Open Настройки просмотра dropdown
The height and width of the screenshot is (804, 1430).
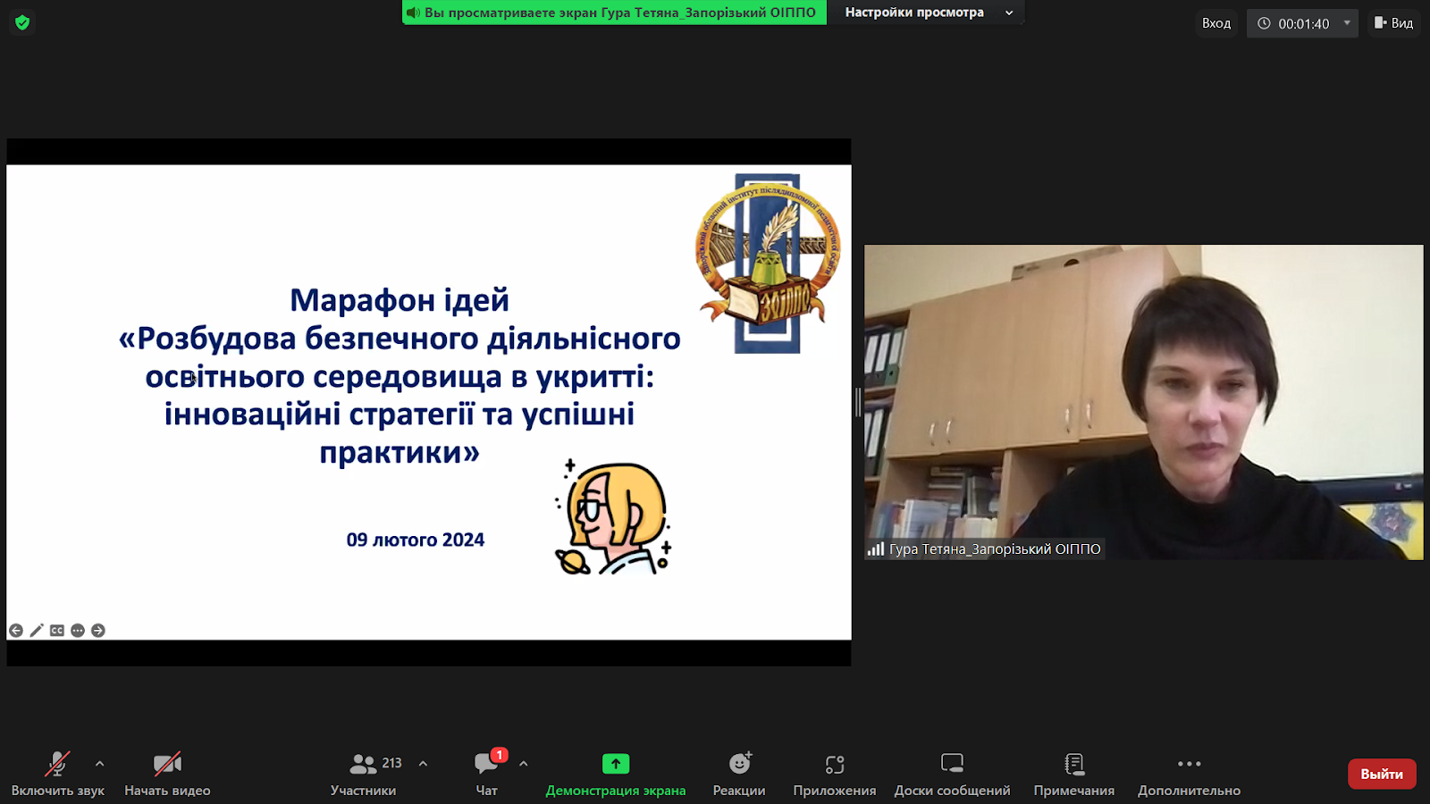(928, 13)
